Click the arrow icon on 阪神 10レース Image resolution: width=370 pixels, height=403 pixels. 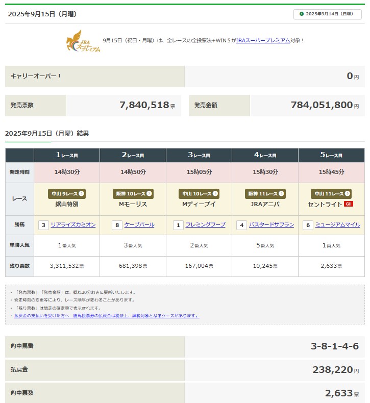(149, 194)
